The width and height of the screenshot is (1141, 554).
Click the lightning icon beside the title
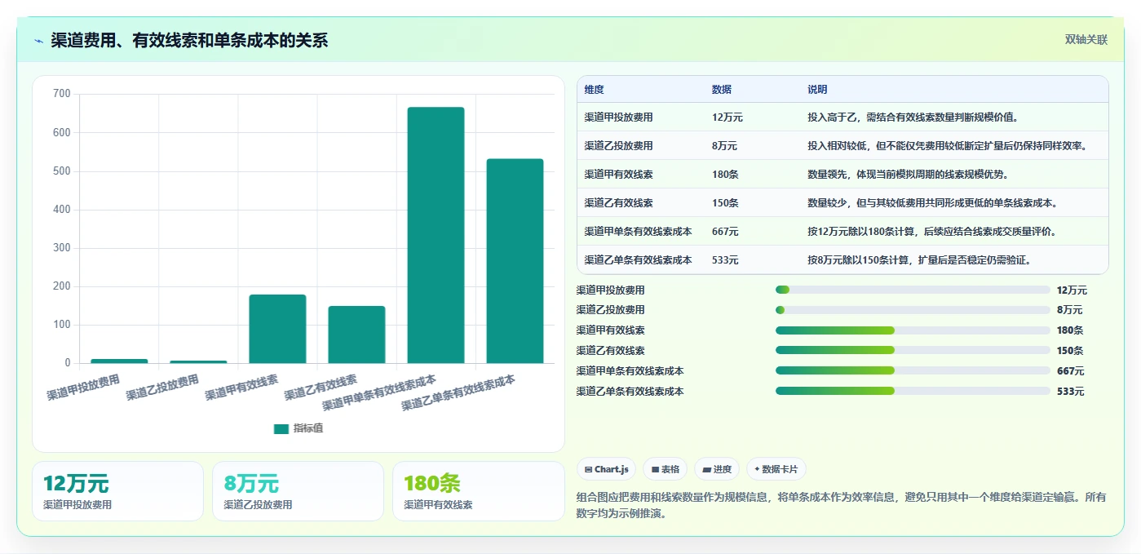tap(39, 41)
